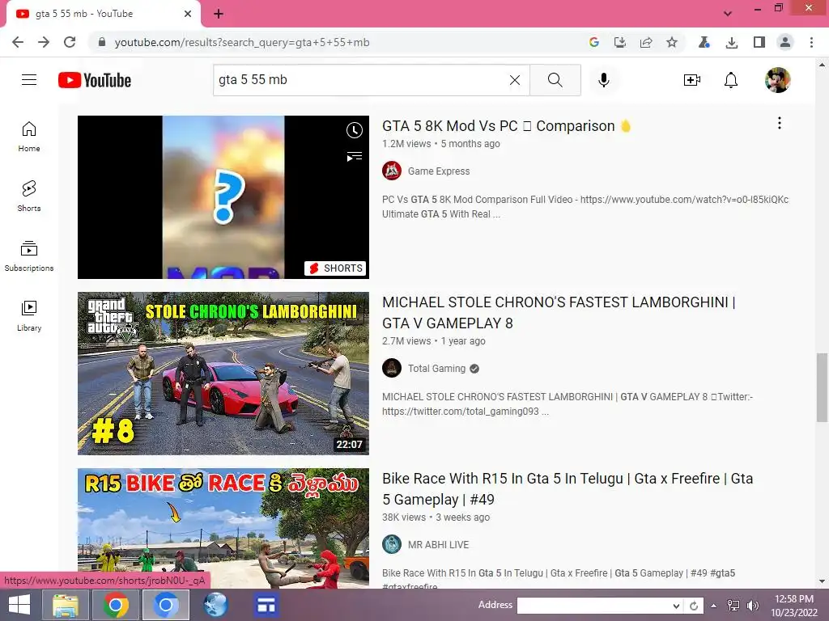Open Google Chrome from the taskbar
This screenshot has height=621, width=829.
pos(115,605)
